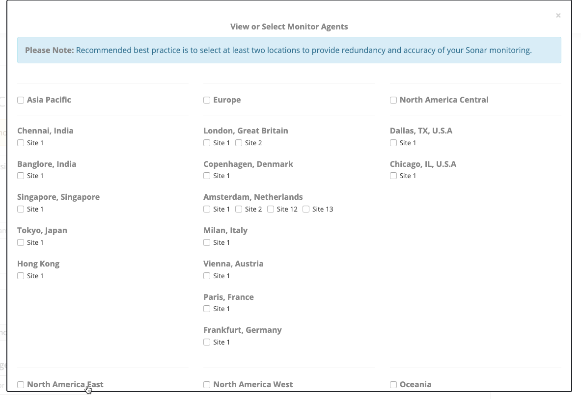The width and height of the screenshot is (581, 399).
Task: Click the London, Great Britain text
Action: (x=246, y=131)
